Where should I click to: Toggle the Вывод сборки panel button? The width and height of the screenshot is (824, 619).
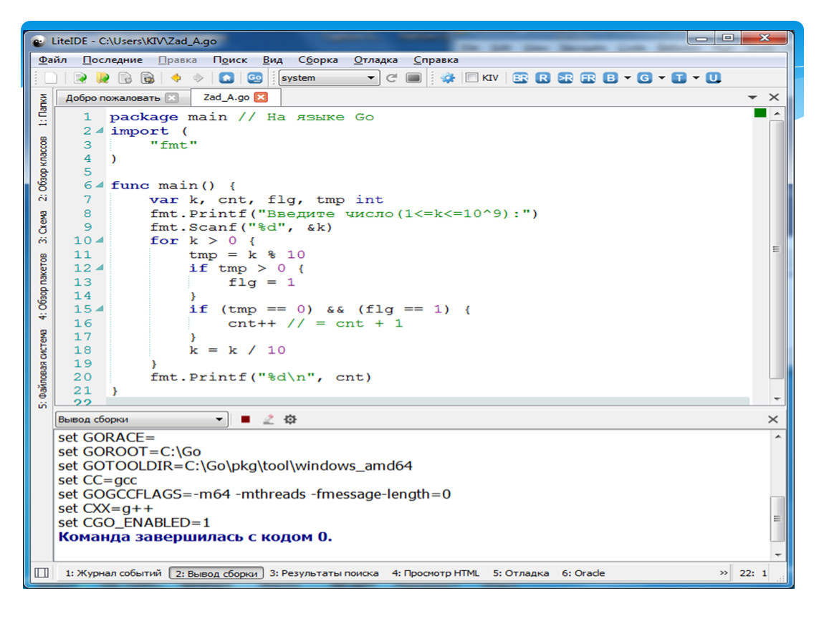pos(216,573)
